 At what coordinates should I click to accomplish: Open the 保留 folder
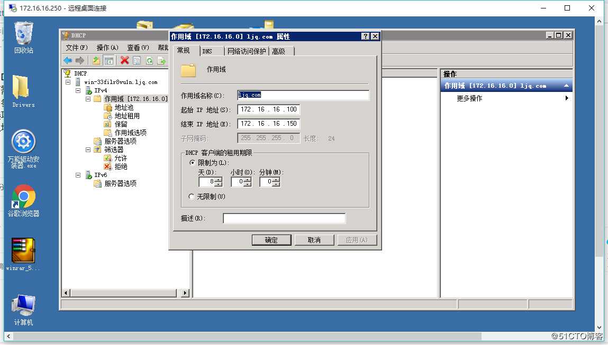tap(121, 124)
